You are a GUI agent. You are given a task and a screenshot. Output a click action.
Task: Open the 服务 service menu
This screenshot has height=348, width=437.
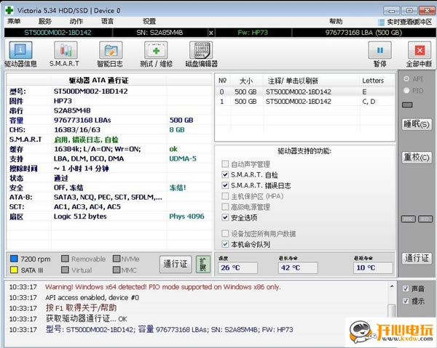(x=45, y=21)
